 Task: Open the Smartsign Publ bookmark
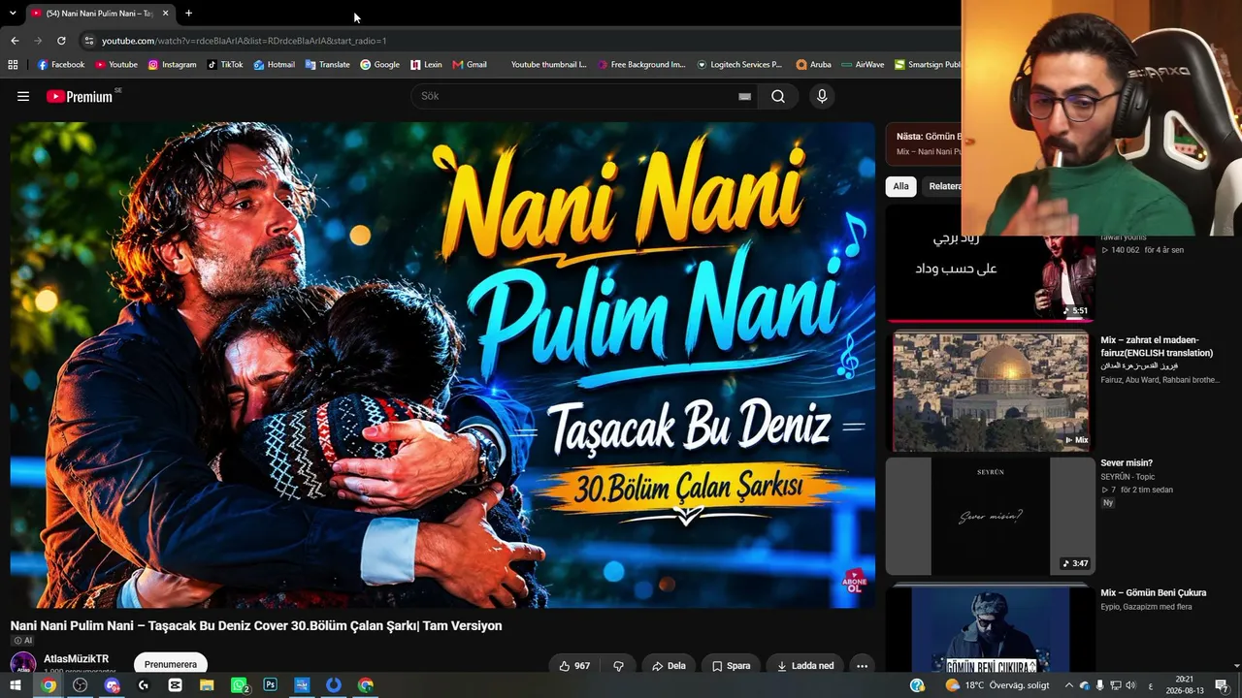(928, 65)
